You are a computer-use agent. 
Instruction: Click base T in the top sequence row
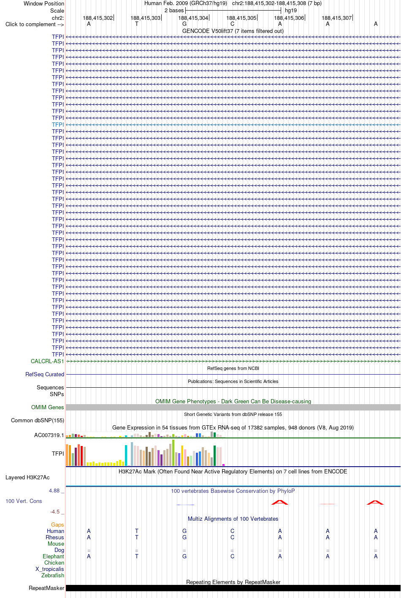pos(136,24)
